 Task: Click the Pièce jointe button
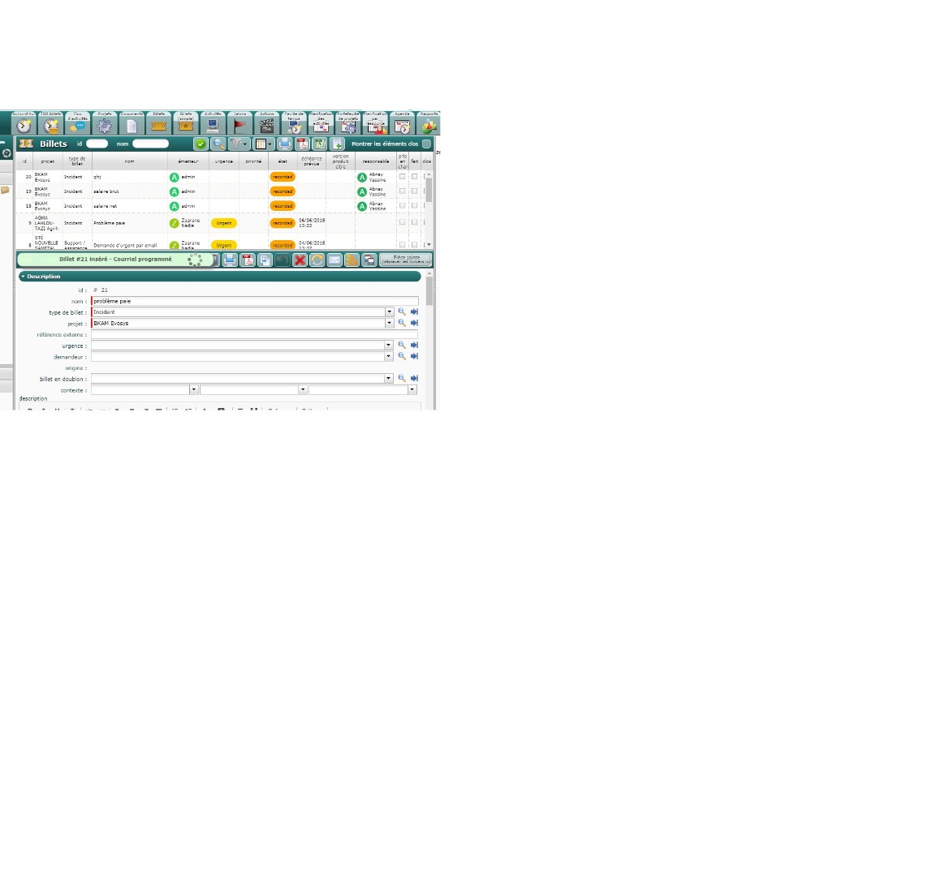point(405,260)
